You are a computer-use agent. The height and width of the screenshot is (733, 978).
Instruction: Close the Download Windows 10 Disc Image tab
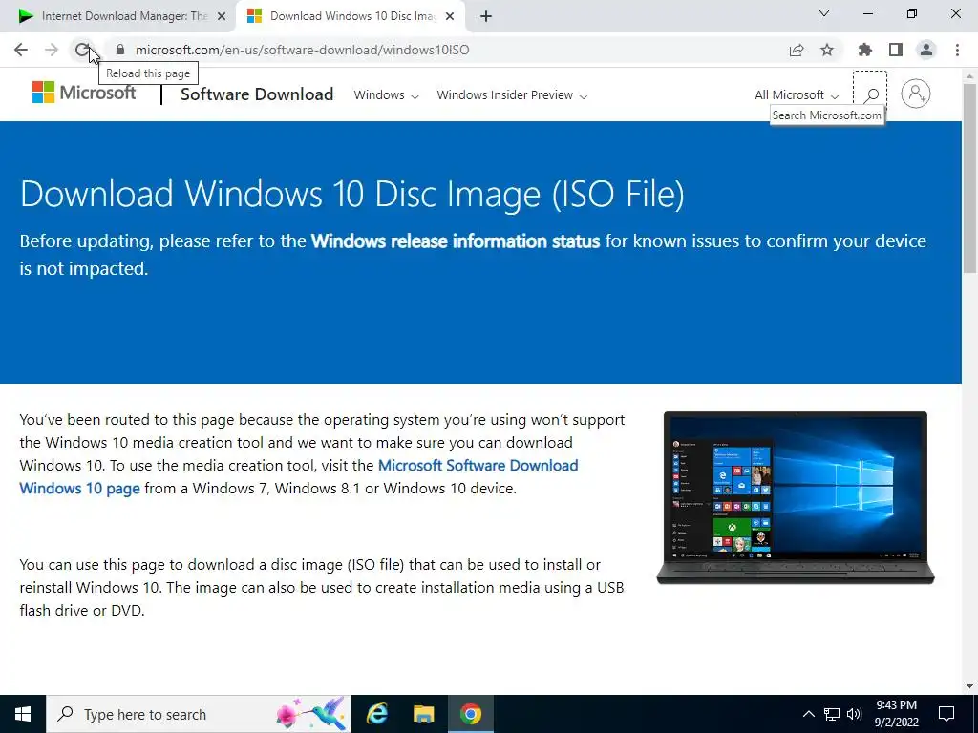[450, 16]
